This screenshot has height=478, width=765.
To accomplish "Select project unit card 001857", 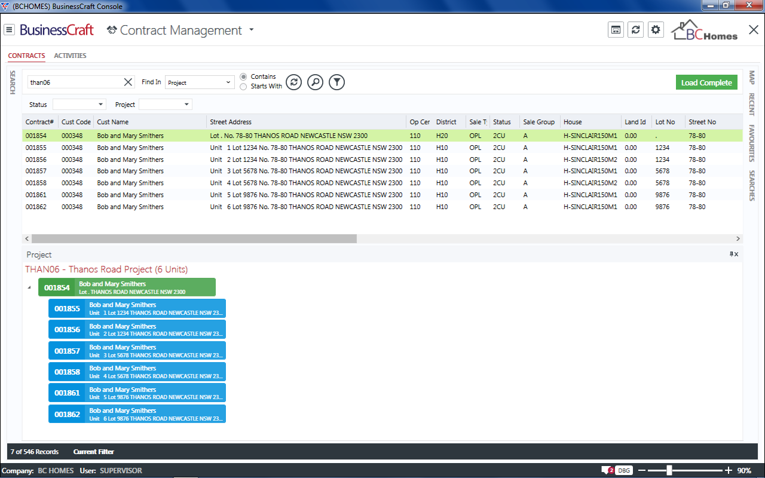I will [137, 351].
